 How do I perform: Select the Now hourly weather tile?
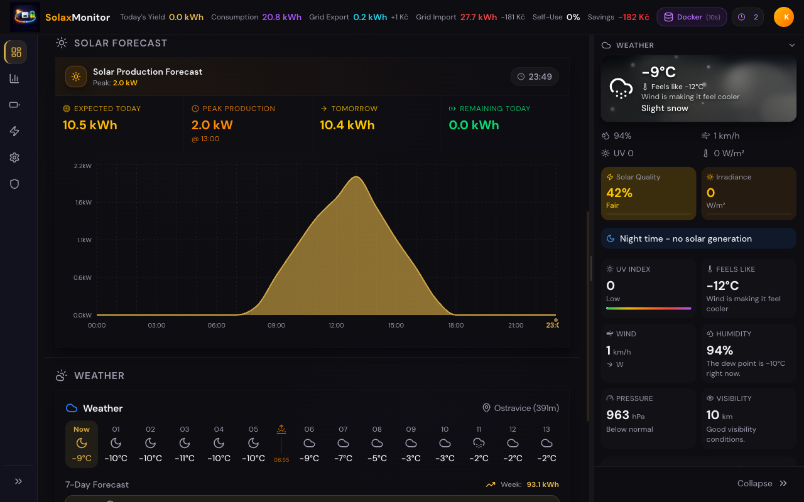pyautogui.click(x=82, y=444)
